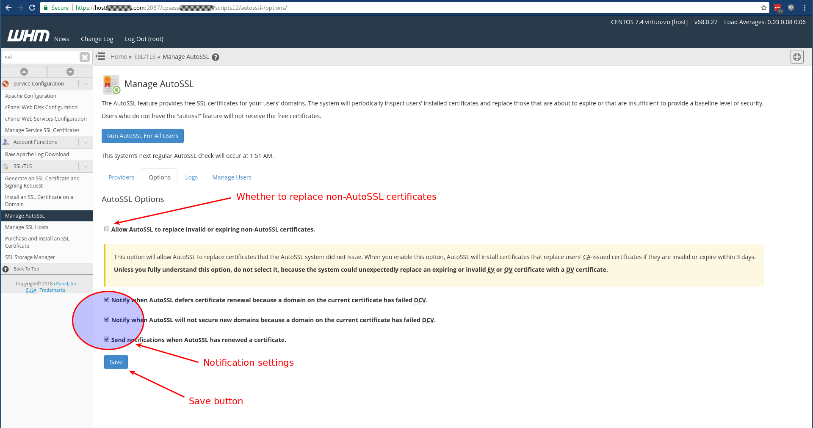Click the support lifesaver icon
This screenshot has width=813, height=428.
(796, 57)
